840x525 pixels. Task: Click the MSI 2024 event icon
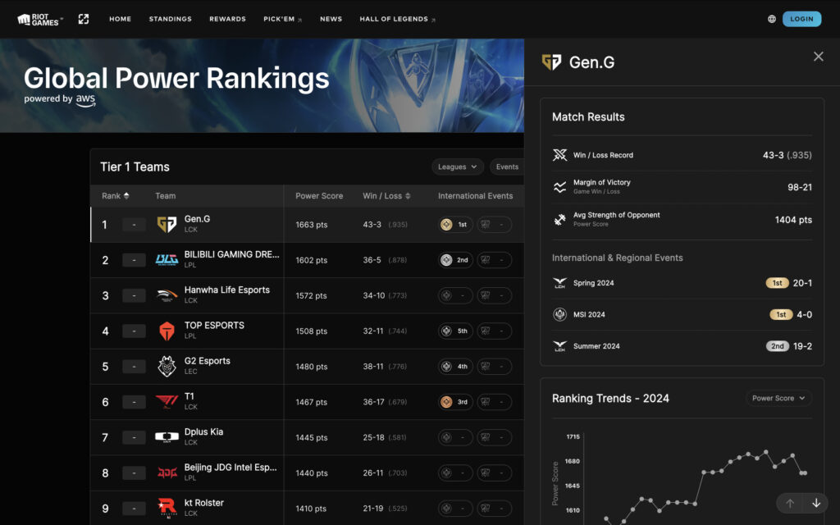559,314
